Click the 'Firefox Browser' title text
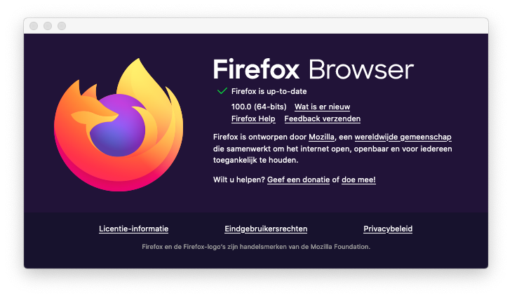The height and width of the screenshot is (298, 512). tap(314, 69)
